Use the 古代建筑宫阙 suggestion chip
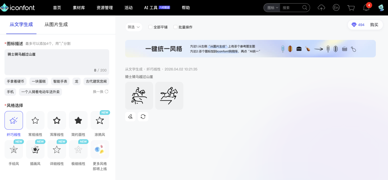 pos(96,81)
